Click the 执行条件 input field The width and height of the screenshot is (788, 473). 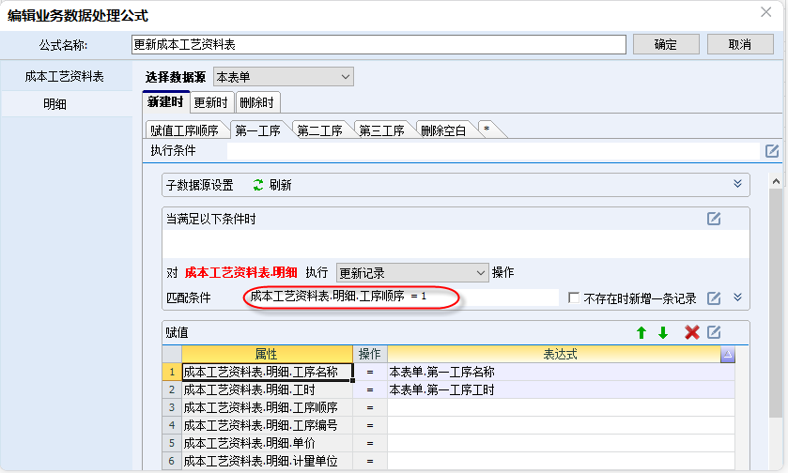tap(492, 151)
